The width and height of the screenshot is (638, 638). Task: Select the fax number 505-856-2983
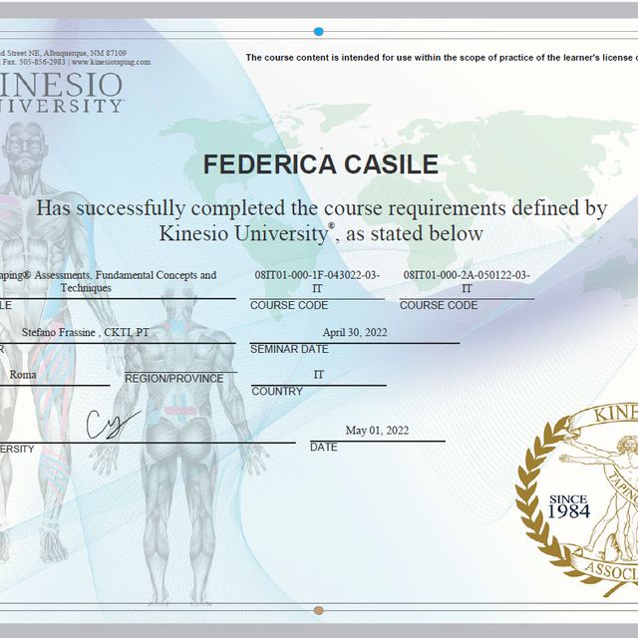[42, 62]
